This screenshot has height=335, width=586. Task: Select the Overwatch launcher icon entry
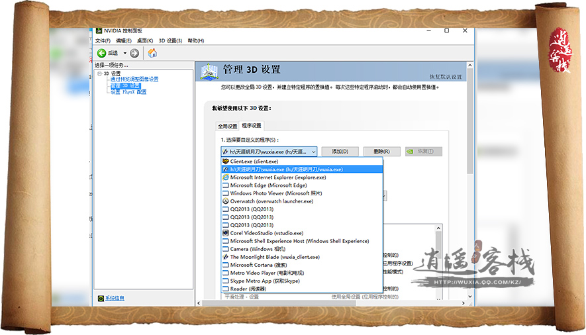point(225,201)
